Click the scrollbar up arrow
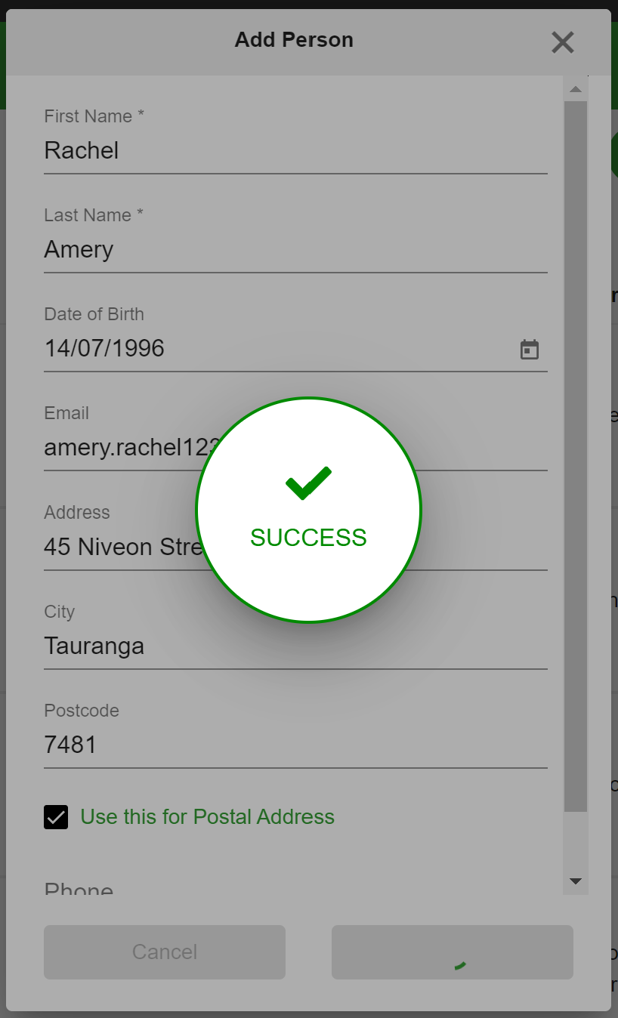The height and width of the screenshot is (1018, 618). pos(576,89)
